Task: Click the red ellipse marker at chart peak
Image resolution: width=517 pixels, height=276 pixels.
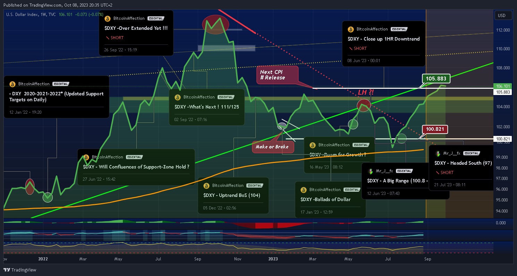Action: click(x=215, y=24)
